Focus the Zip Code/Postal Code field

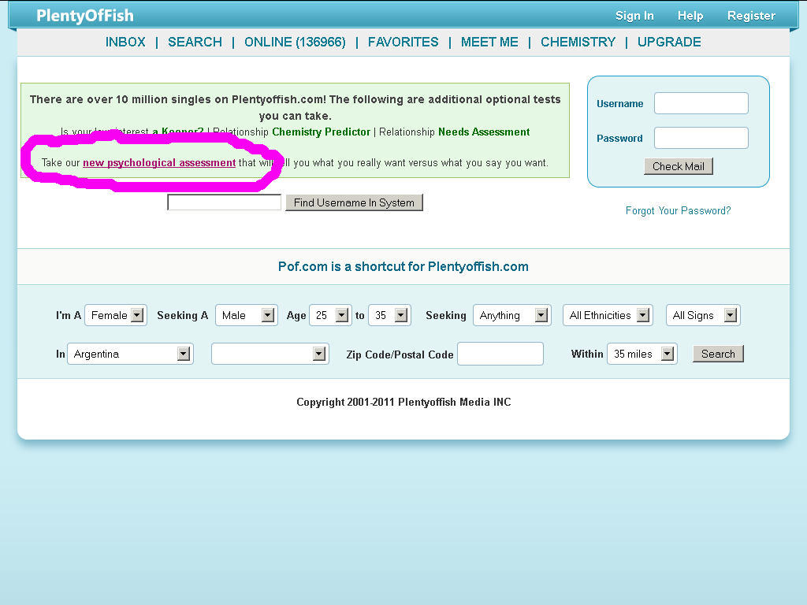pos(500,354)
